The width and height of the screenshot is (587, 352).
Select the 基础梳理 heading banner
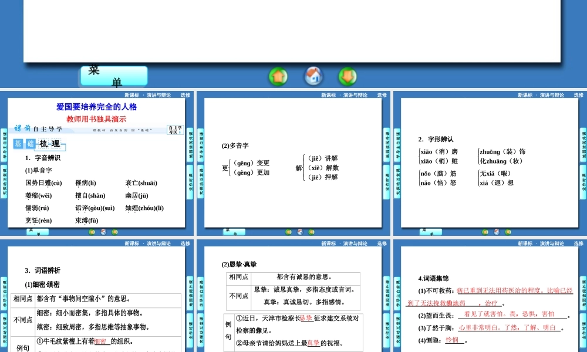[39, 144]
